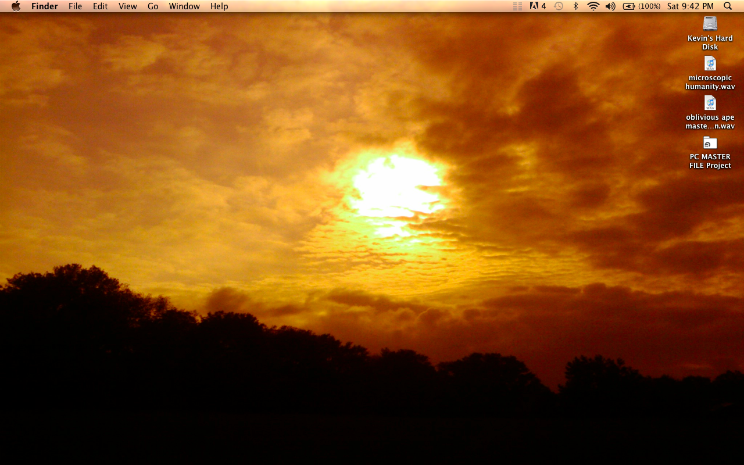The height and width of the screenshot is (465, 744).
Task: Click the Spotlight search magnifier
Action: click(728, 6)
